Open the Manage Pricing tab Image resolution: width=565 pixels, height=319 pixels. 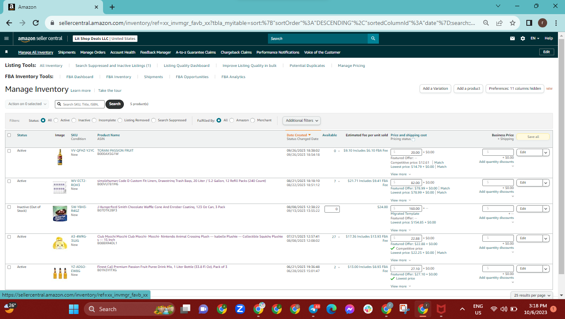point(351,66)
